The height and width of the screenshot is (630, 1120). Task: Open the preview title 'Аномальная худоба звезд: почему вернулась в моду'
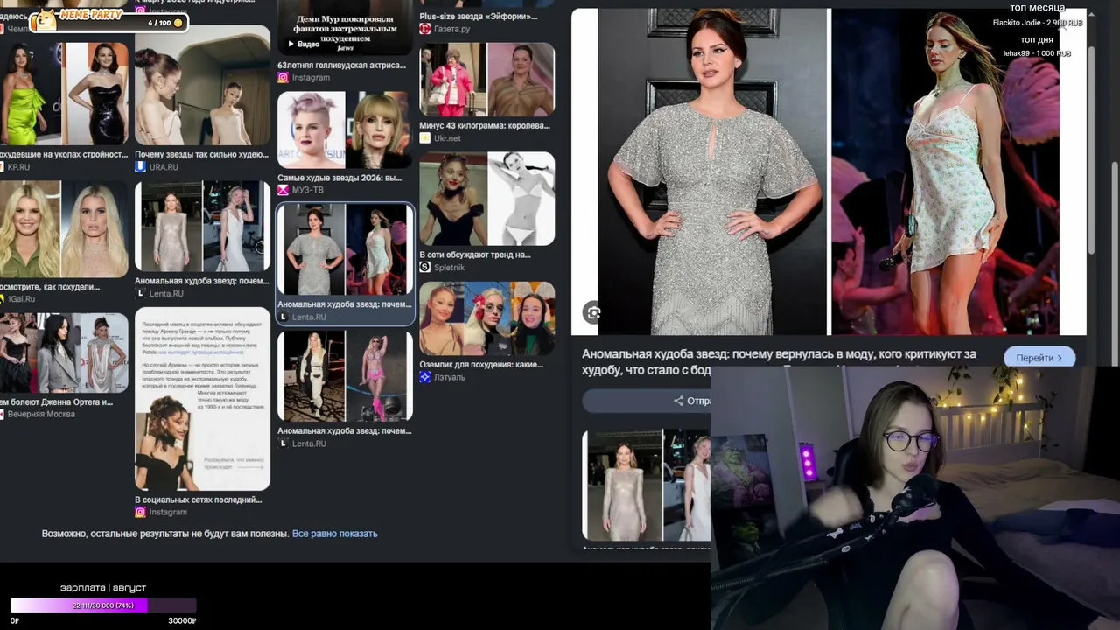click(x=779, y=361)
